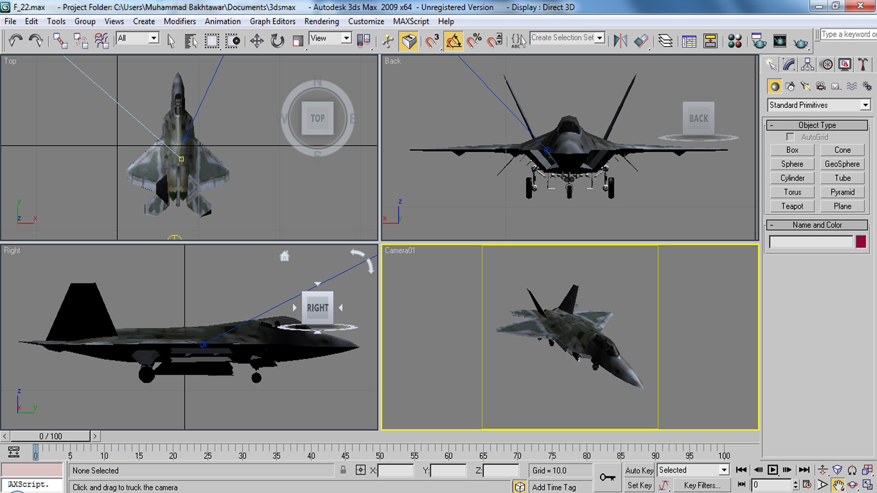Open the Rendering menu
This screenshot has width=877, height=493.
322,21
